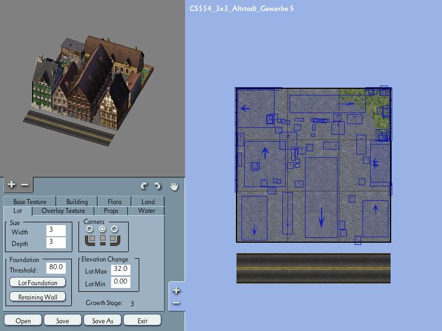The image size is (442, 331).
Task: Switch to the Building tab
Action: [77, 201]
